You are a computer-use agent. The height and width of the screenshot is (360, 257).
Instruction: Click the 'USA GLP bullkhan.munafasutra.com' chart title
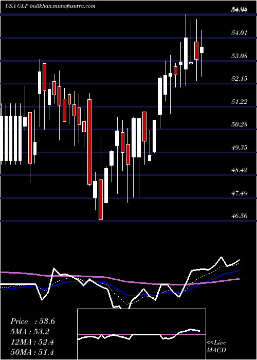click(x=50, y=6)
